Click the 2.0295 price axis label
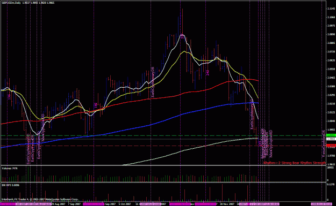The height and width of the screenshot is (206, 336). point(331,95)
